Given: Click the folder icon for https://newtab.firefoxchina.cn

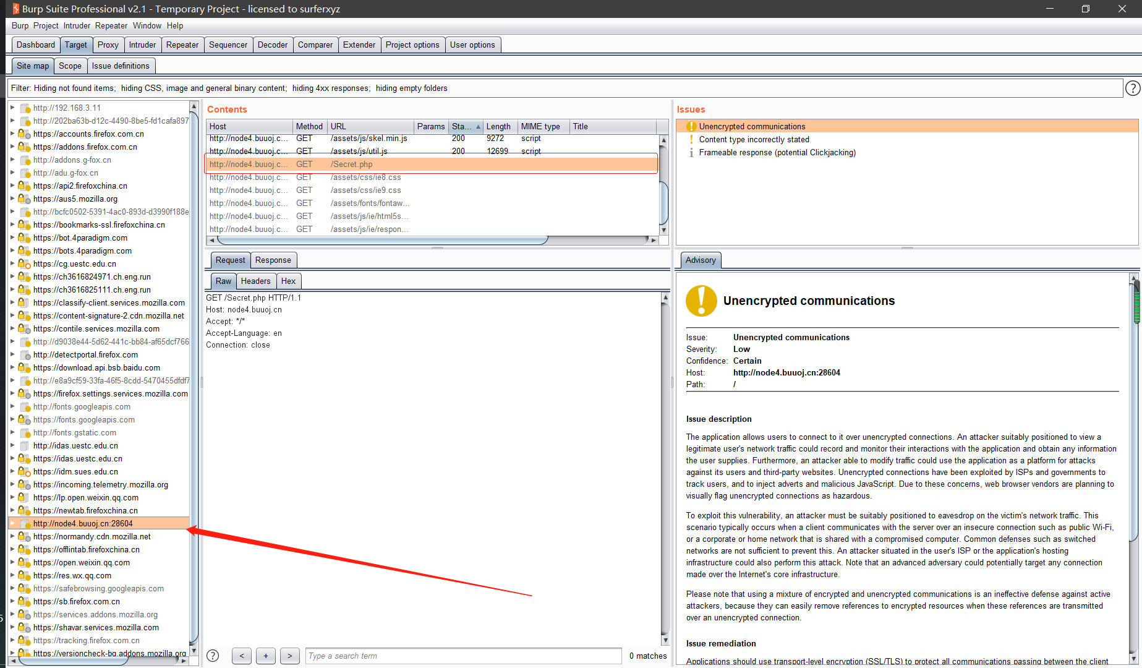Looking at the screenshot, I should [24, 510].
